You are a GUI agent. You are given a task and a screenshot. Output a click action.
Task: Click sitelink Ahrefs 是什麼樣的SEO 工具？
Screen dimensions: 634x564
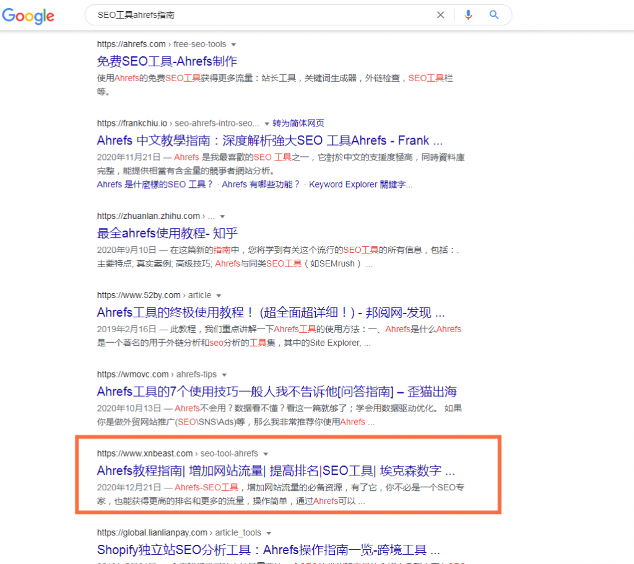tap(154, 185)
